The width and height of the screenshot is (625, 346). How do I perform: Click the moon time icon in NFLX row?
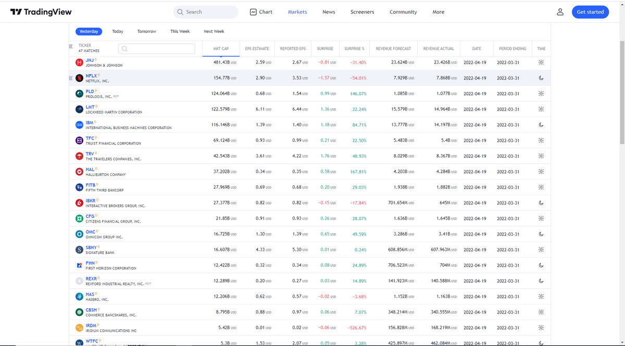point(541,78)
